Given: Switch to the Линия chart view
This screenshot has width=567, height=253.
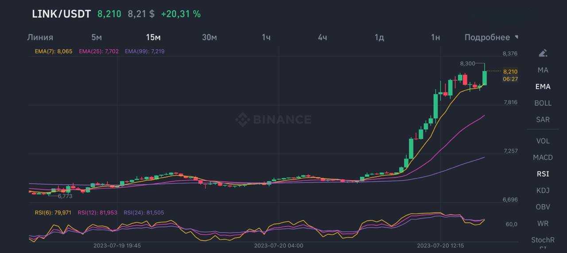Looking at the screenshot, I should 40,37.
